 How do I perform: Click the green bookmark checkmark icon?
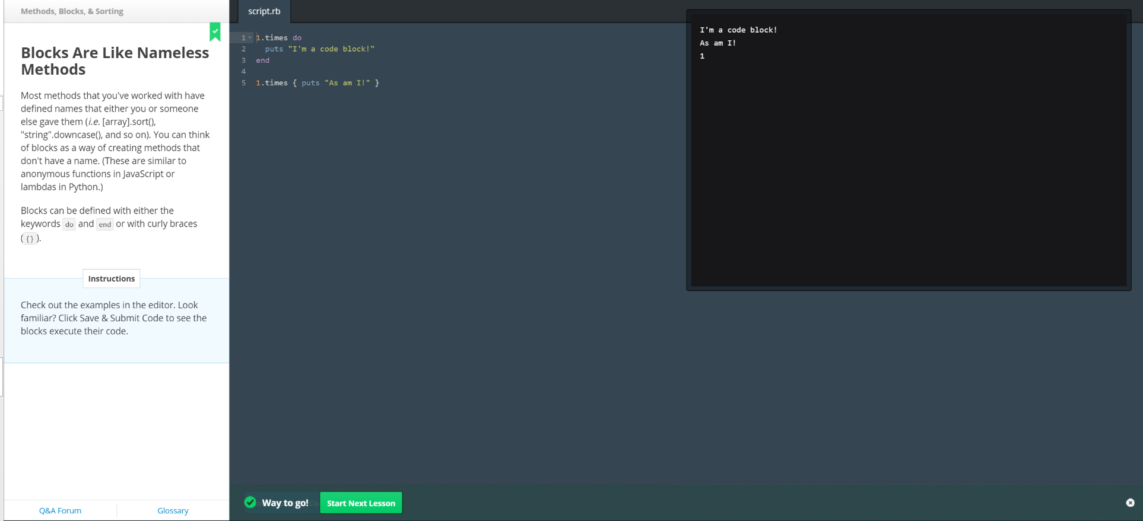[x=215, y=31]
